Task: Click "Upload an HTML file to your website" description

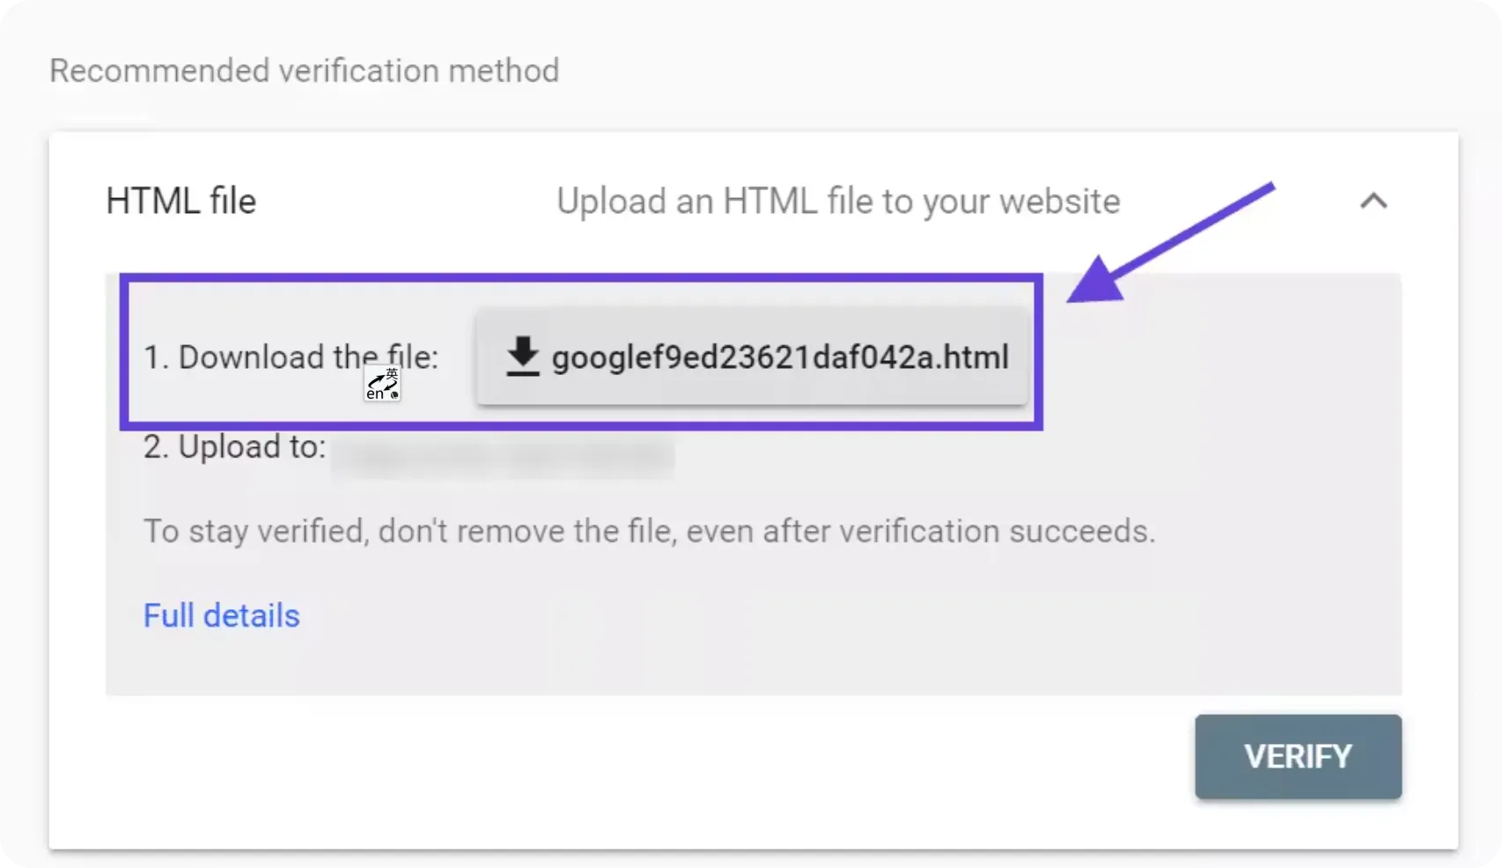Action: pos(838,202)
